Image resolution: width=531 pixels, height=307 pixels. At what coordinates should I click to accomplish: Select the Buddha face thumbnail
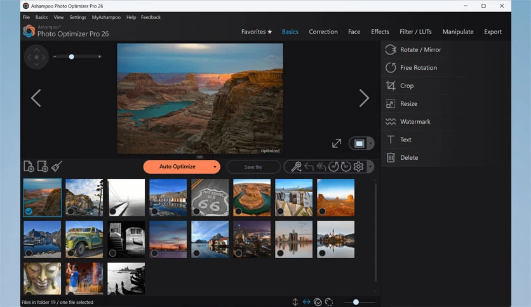click(43, 278)
